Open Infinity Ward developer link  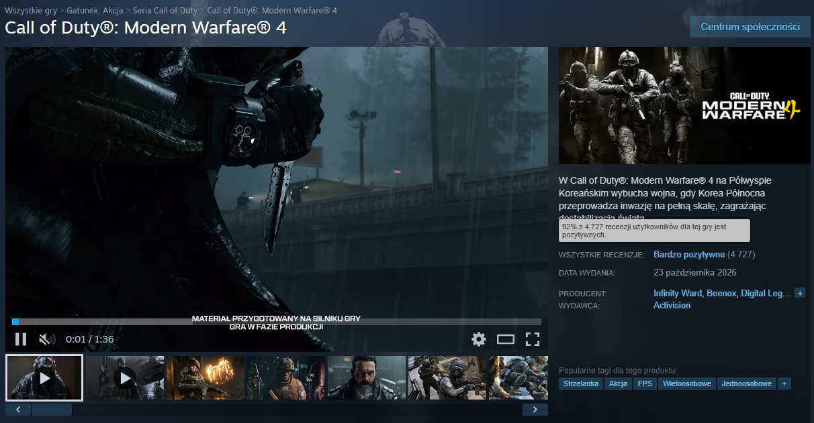click(x=678, y=294)
